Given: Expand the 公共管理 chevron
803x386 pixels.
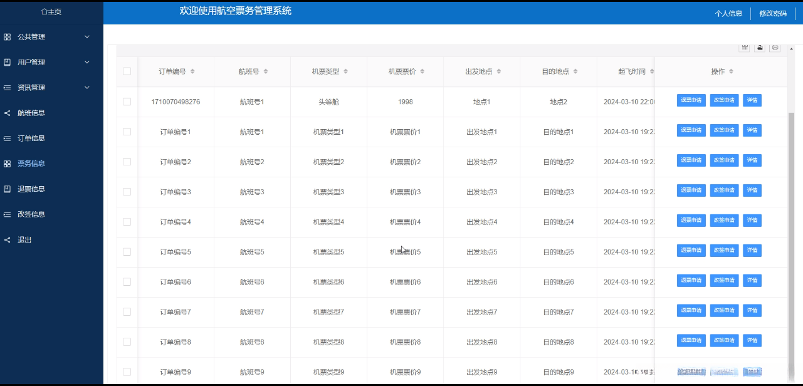Looking at the screenshot, I should pyautogui.click(x=87, y=37).
